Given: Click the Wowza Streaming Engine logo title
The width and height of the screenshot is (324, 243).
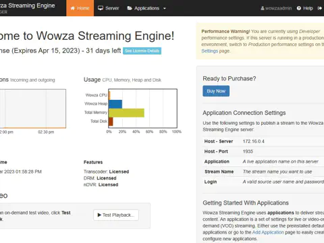Looking at the screenshot, I should pyautogui.click(x=28, y=5).
